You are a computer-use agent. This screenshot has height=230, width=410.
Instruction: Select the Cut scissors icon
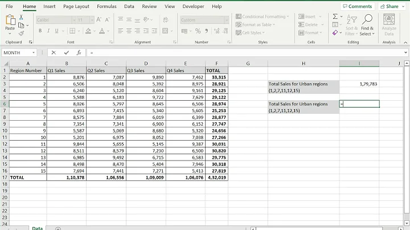tap(21, 17)
